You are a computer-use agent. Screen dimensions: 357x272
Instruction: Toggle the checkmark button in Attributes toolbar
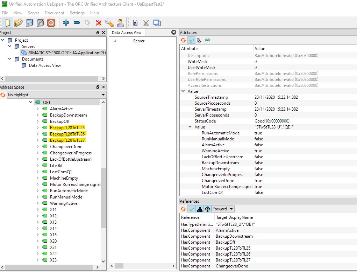pyautogui.click(x=192, y=40)
